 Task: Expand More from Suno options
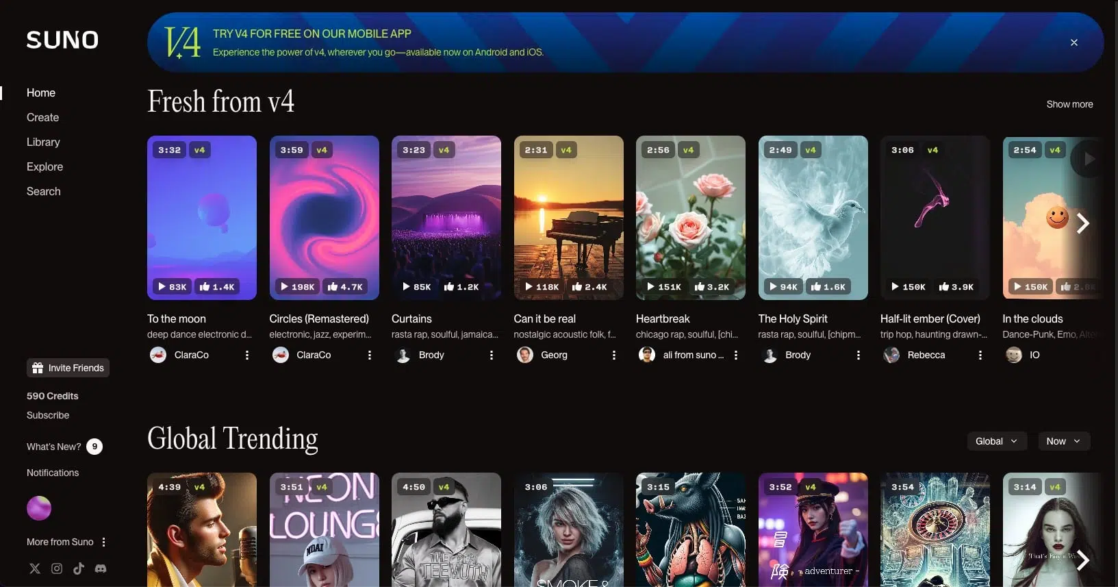point(104,542)
